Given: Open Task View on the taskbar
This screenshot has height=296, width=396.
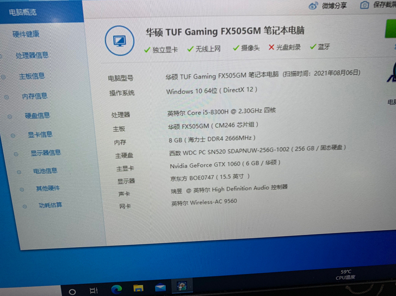Looking at the screenshot, I should (94, 291).
